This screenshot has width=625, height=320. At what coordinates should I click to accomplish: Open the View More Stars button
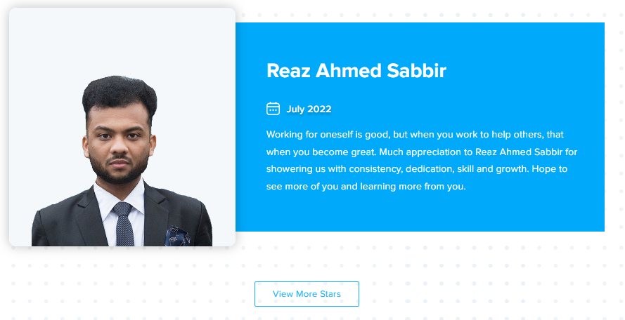307,294
